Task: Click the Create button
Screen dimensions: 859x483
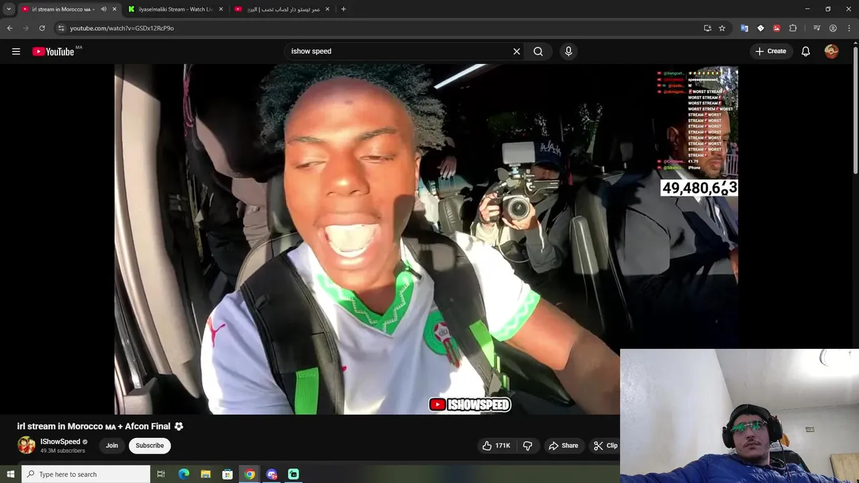Action: [x=770, y=51]
